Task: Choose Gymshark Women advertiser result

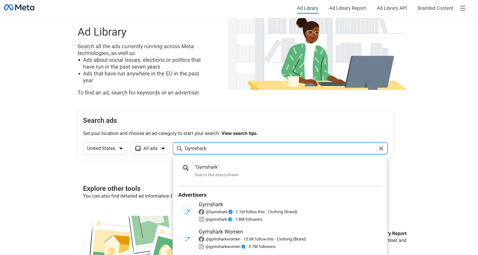Action: point(221,232)
